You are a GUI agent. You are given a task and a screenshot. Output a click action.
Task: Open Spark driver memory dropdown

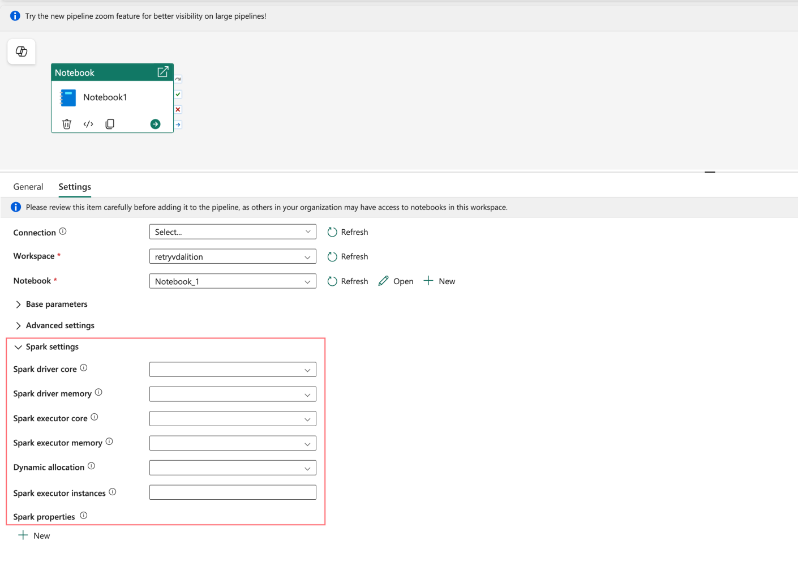pos(233,394)
